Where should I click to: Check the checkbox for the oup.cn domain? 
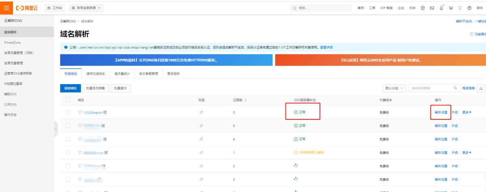[68, 112]
